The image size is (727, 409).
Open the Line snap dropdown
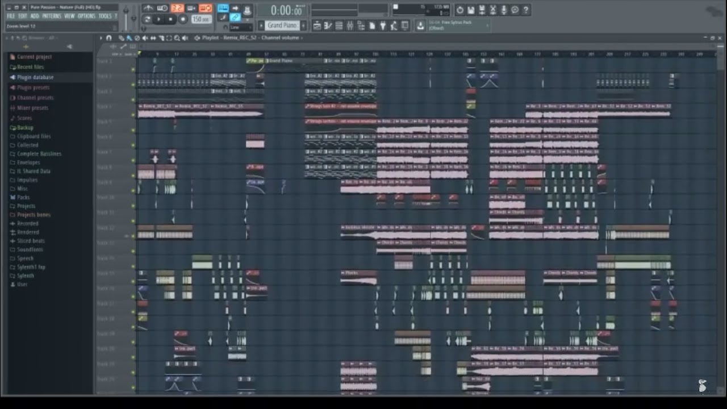click(241, 27)
